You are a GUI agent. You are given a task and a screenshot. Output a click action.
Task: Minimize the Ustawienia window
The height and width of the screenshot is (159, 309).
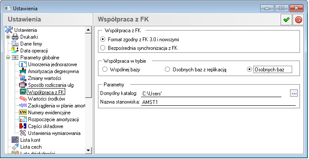click(x=267, y=8)
